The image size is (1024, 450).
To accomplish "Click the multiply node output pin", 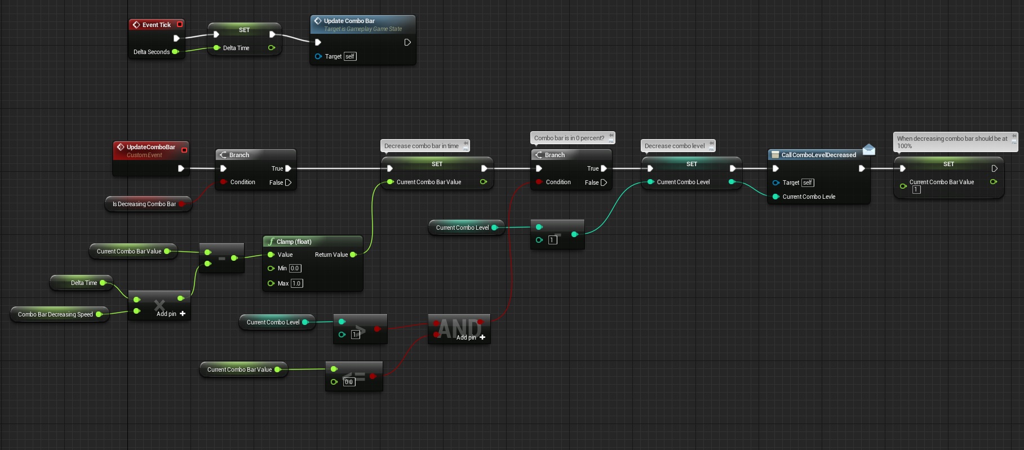I will pyautogui.click(x=180, y=298).
